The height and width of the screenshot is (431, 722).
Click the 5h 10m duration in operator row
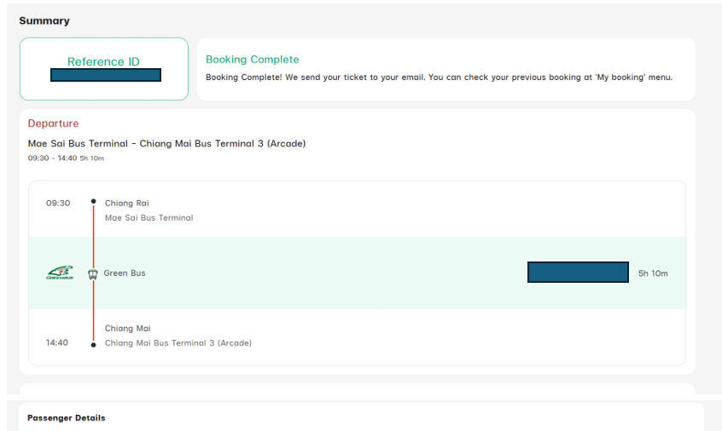(x=653, y=273)
